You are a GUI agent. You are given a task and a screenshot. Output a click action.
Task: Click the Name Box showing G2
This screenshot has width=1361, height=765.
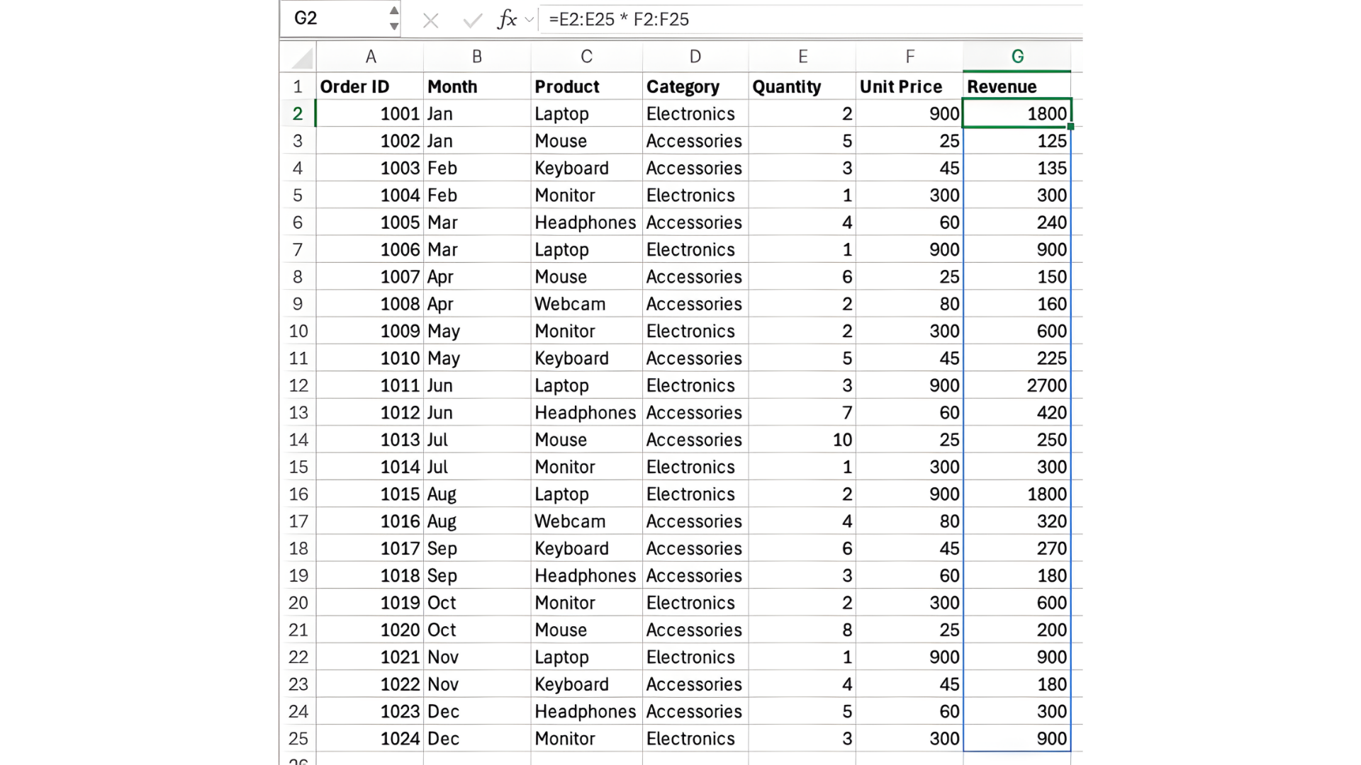click(x=333, y=18)
